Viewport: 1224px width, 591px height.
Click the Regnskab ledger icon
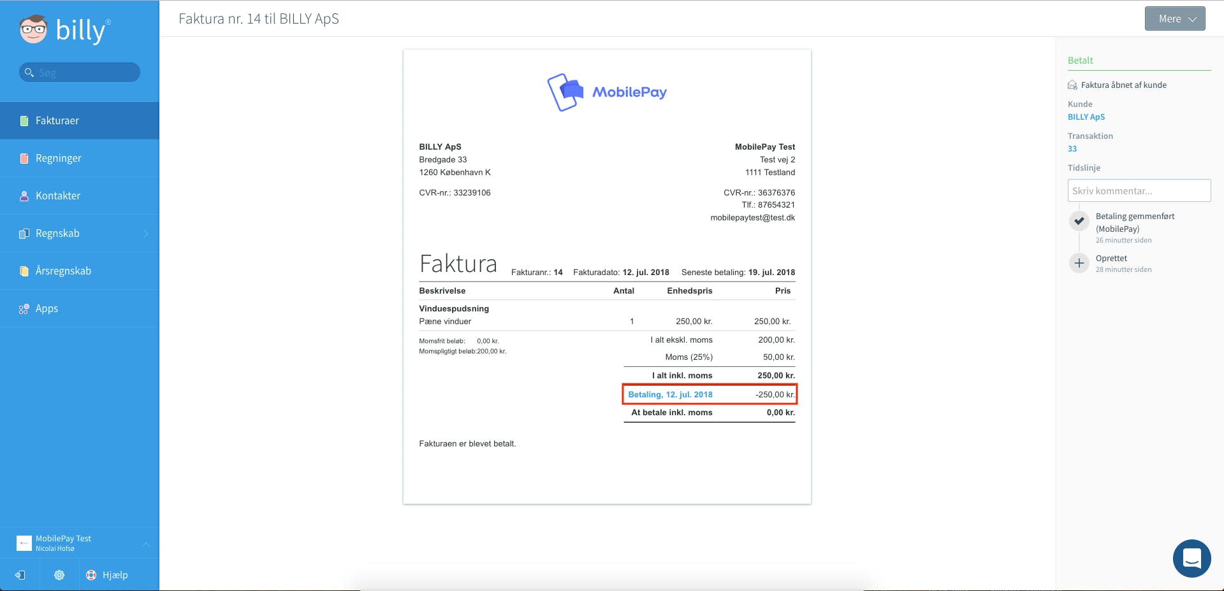[24, 234]
